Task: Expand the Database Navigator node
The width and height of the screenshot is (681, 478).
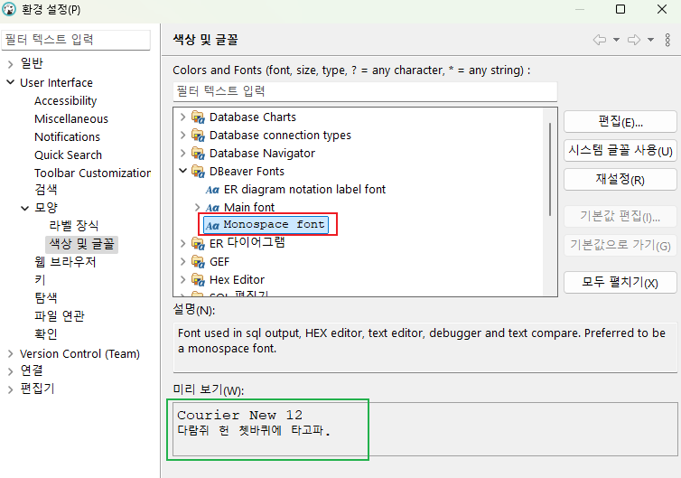Action: pos(182,153)
